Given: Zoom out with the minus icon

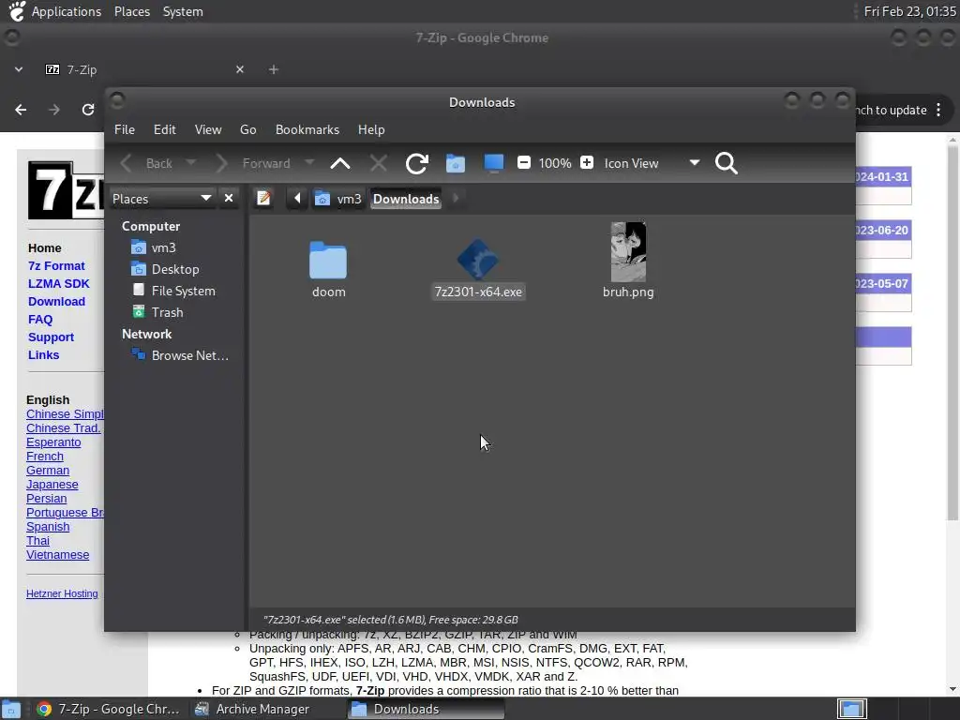Looking at the screenshot, I should (x=523, y=163).
